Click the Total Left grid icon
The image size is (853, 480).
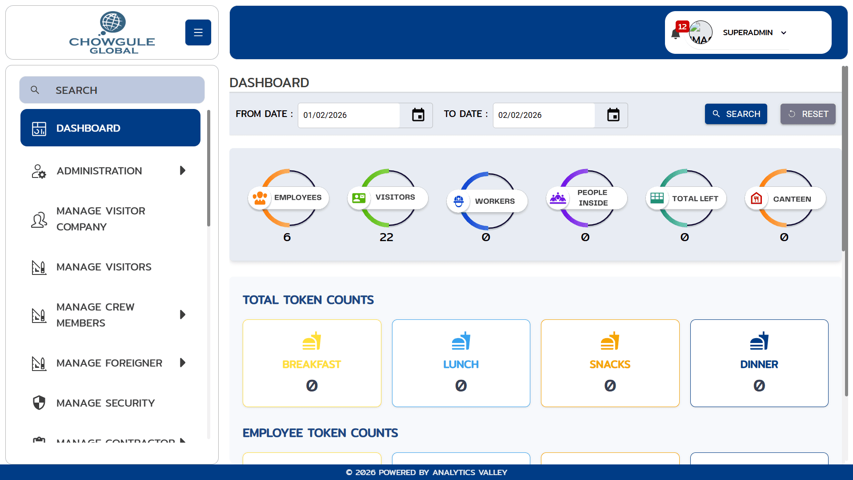click(657, 198)
